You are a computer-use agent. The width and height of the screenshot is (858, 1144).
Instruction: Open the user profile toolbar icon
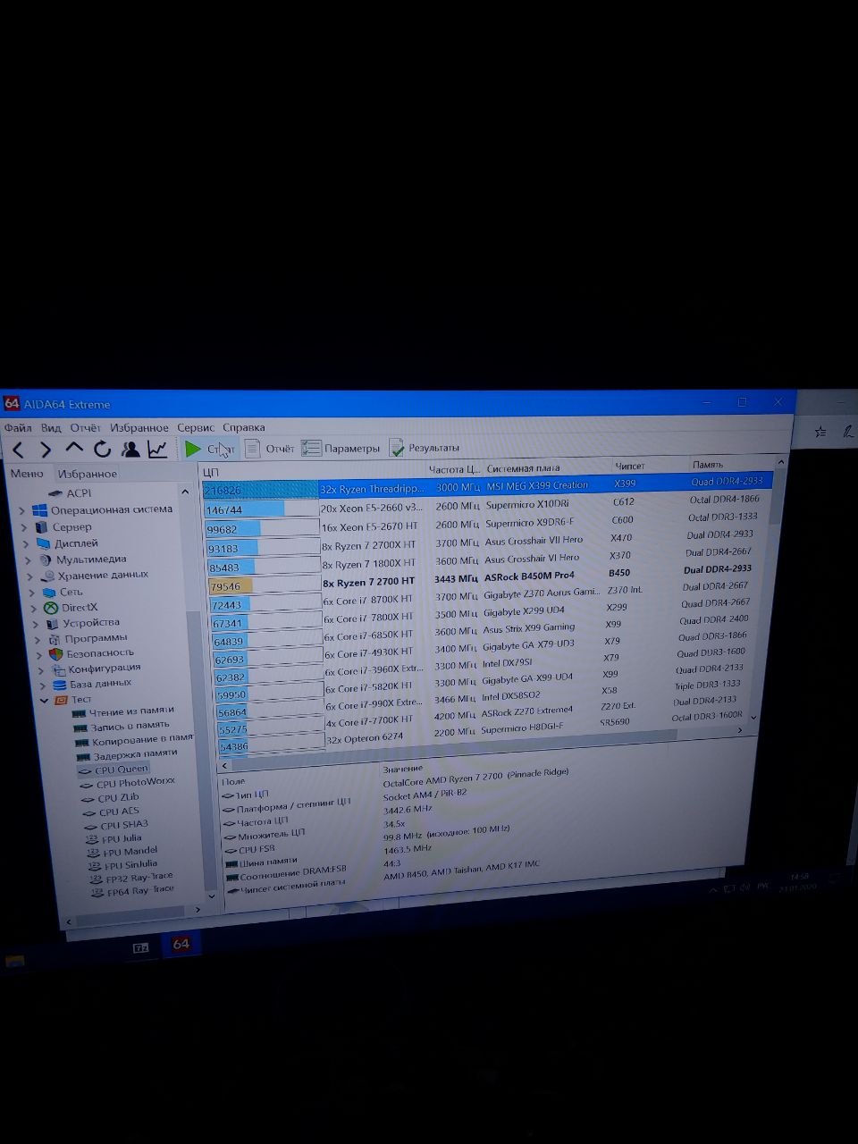point(130,449)
